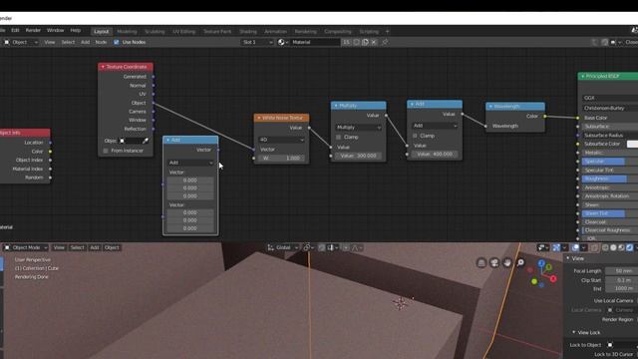Collapse the Texture Coordinate node
Screen dimensions: 638x359
coord(103,67)
